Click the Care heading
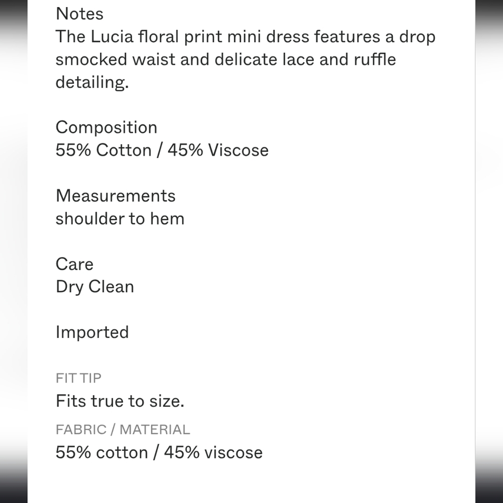503x503 pixels. pyautogui.click(x=74, y=265)
